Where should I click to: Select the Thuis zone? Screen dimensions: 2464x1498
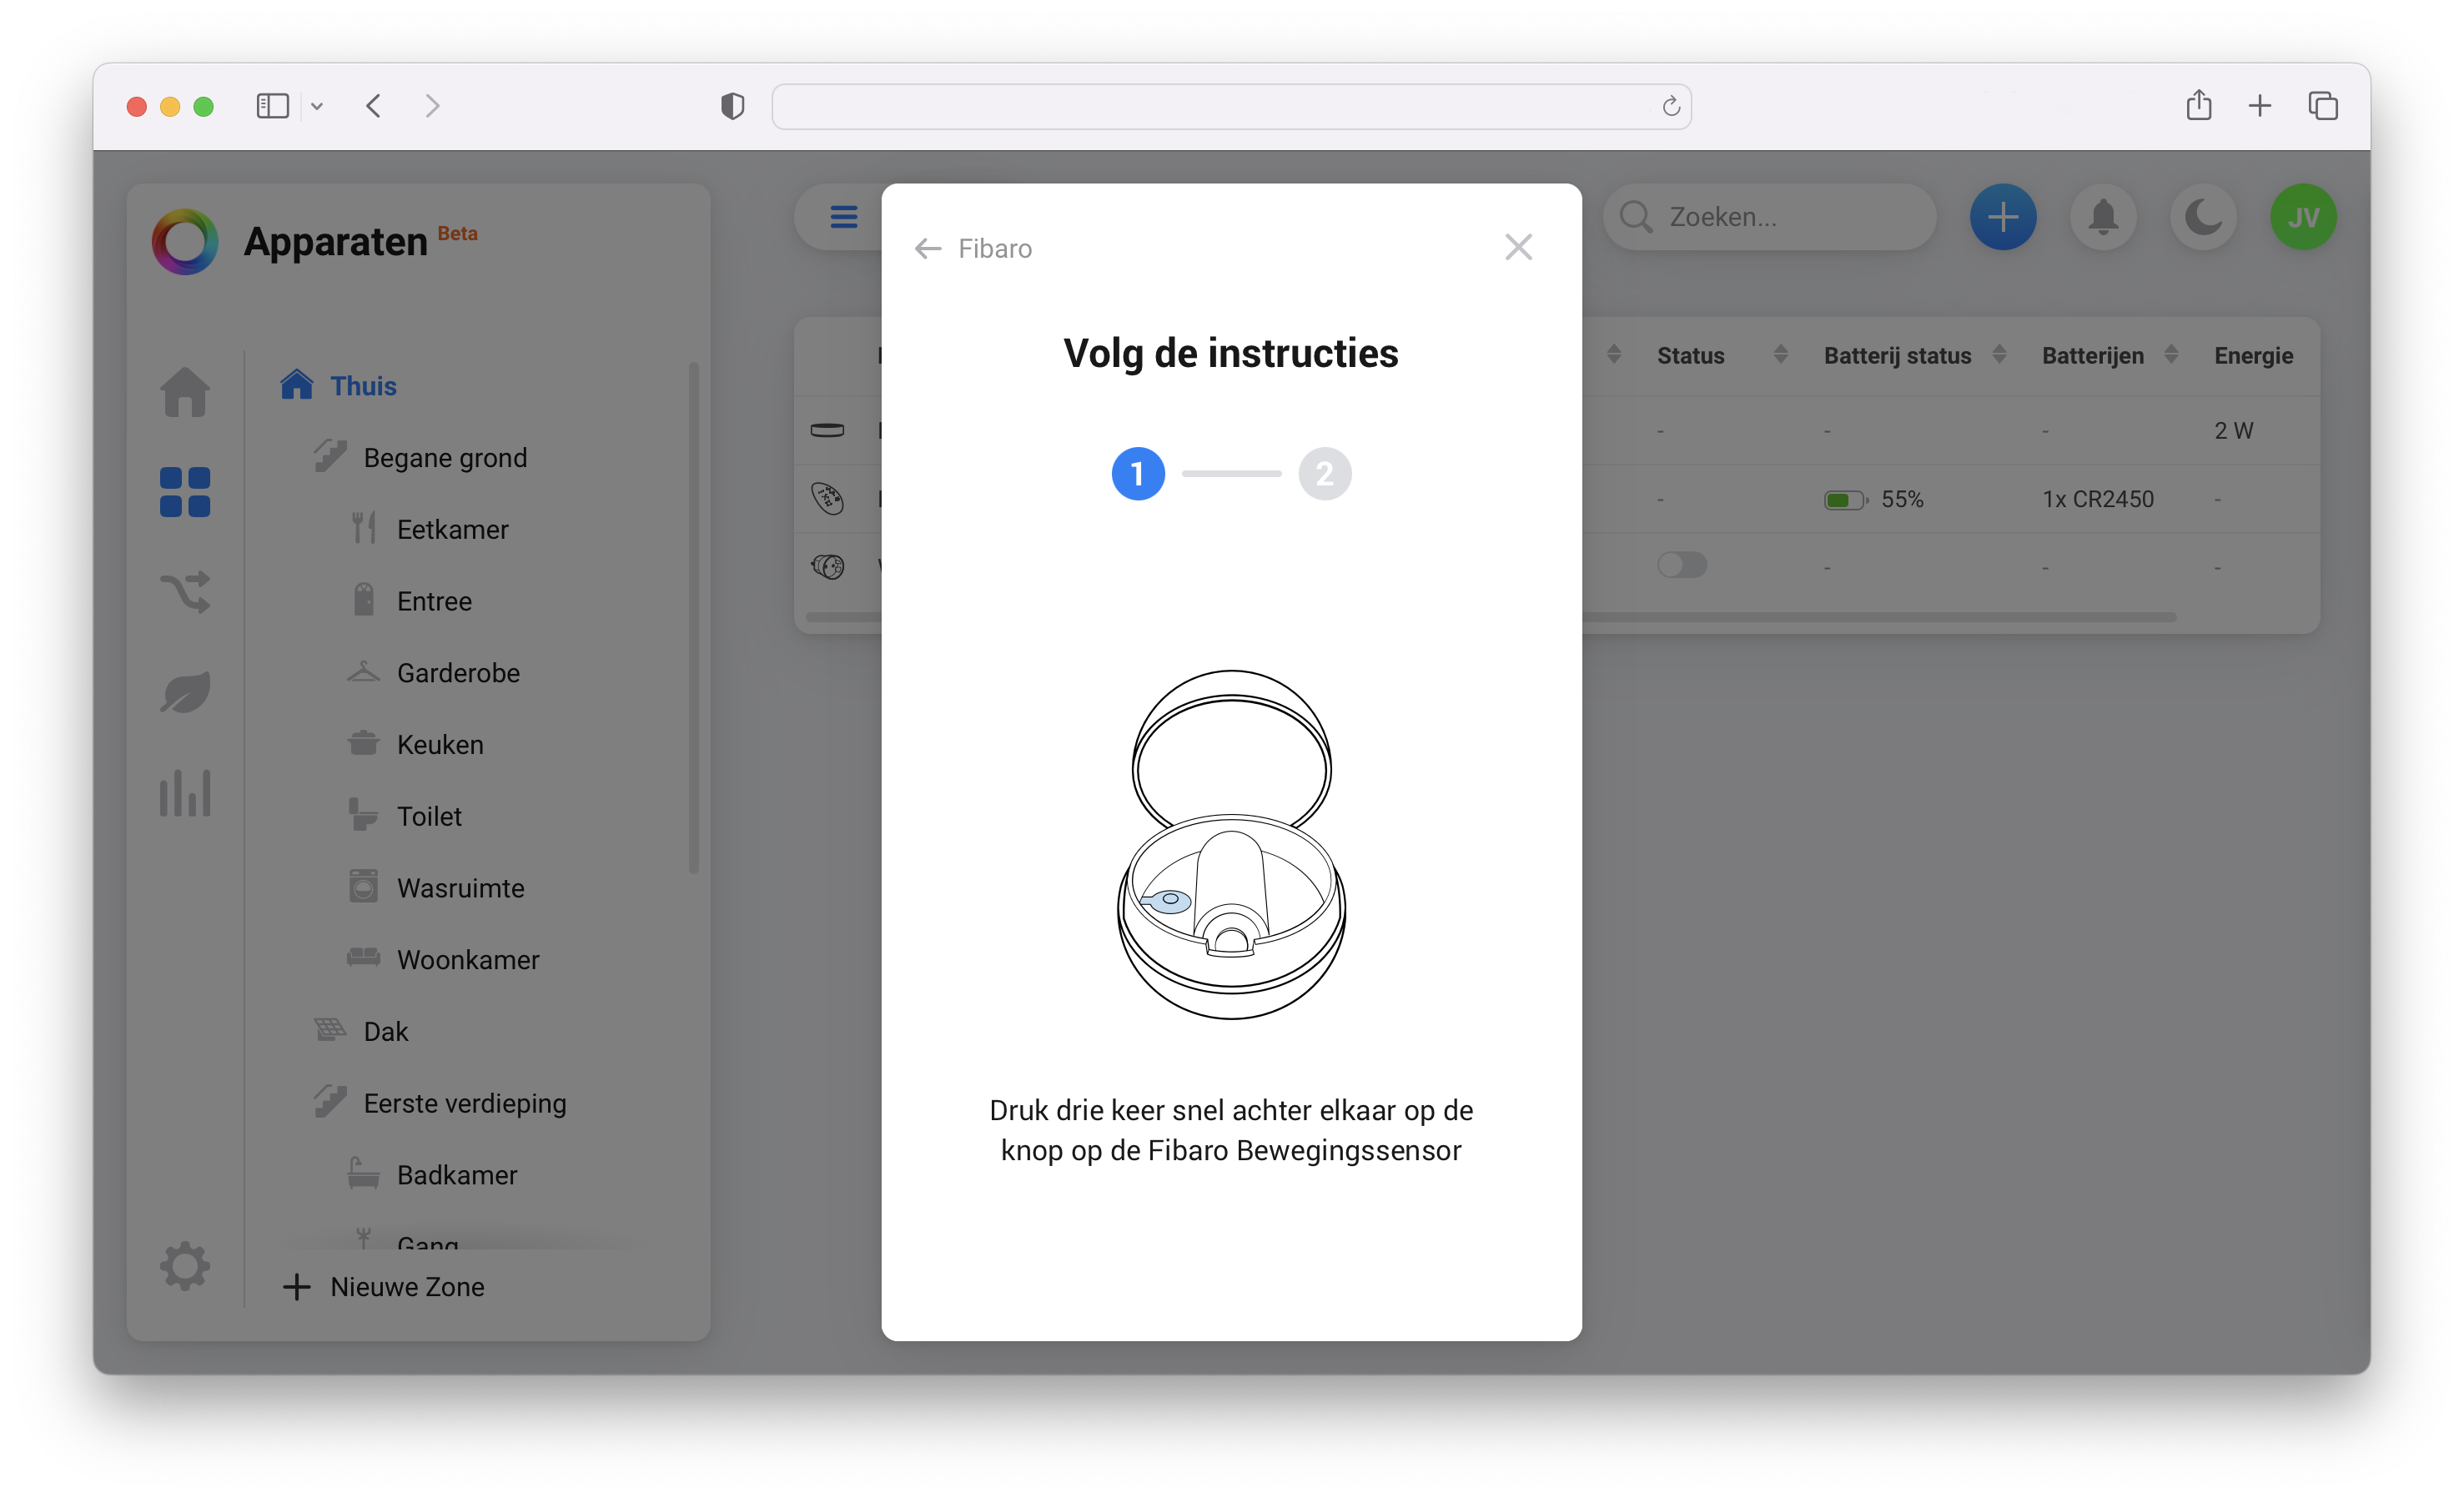pos(338,385)
